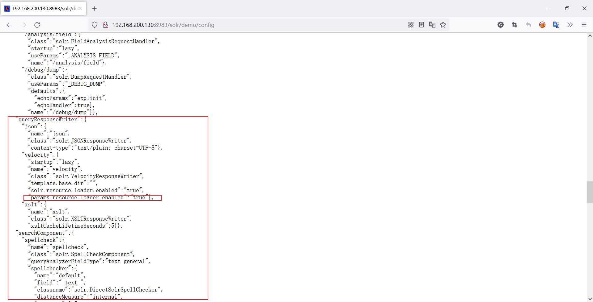Click the "xslt":{ section key
Viewport: 593px width, 302px height.
34,205
